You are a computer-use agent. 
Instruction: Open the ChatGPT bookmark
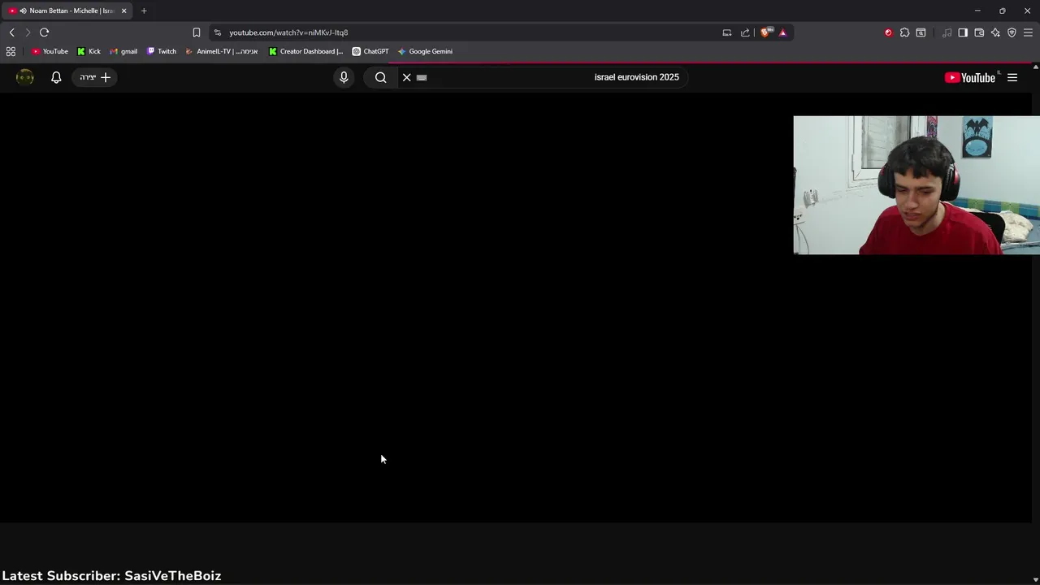pyautogui.click(x=370, y=51)
